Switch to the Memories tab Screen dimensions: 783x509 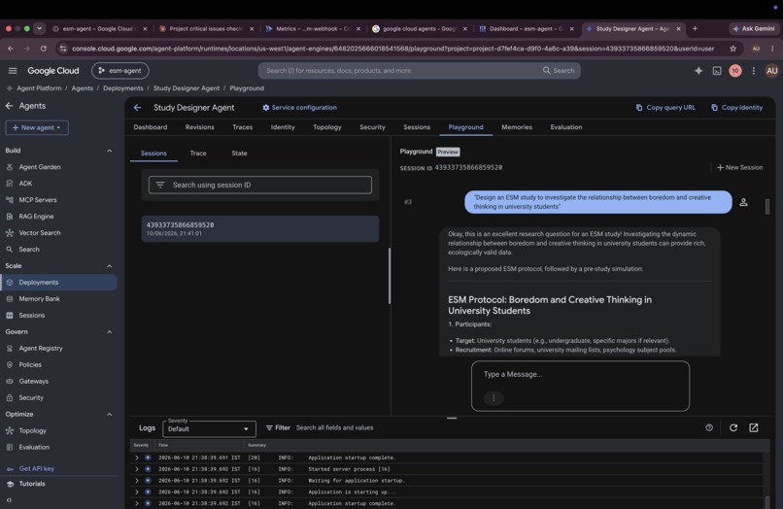pos(517,127)
